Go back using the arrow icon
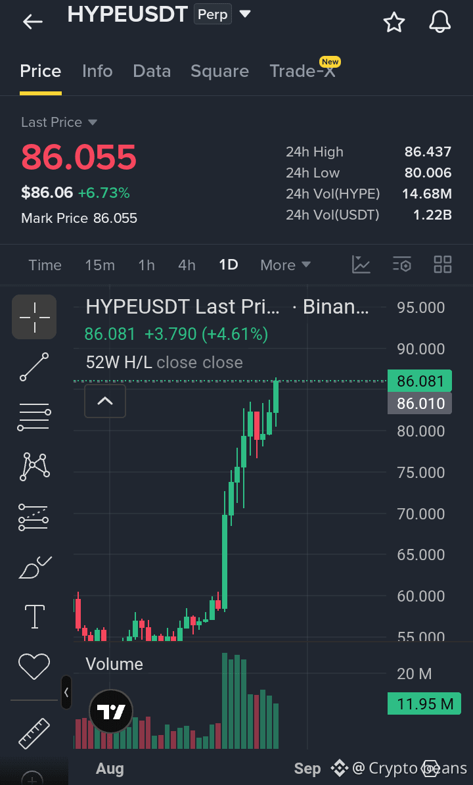 (32, 22)
